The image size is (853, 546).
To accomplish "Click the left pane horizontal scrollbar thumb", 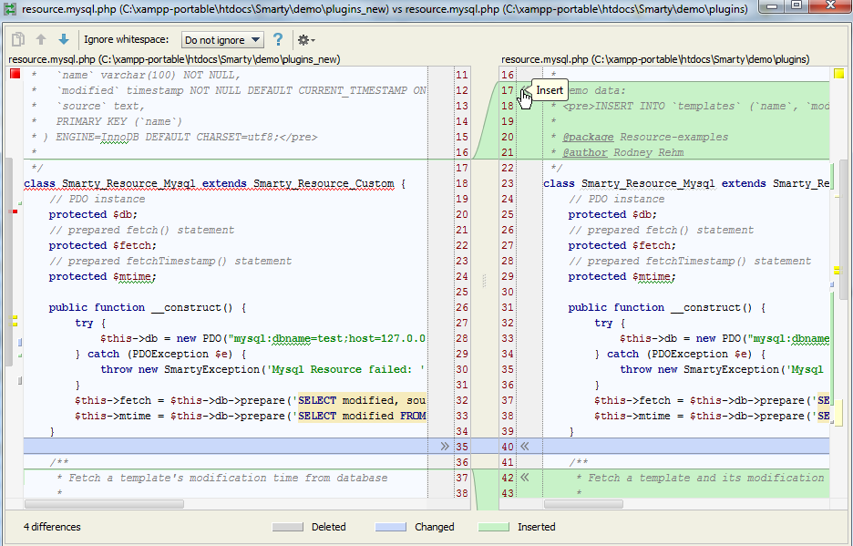I will point(104,504).
